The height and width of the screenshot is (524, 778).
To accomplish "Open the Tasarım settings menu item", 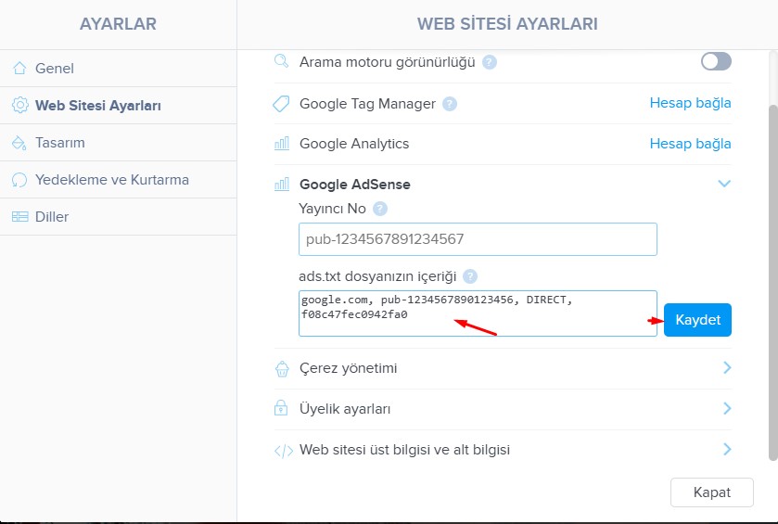I will click(59, 143).
